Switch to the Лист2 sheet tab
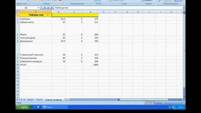The height and width of the screenshot is (113, 201). click(x=30, y=100)
